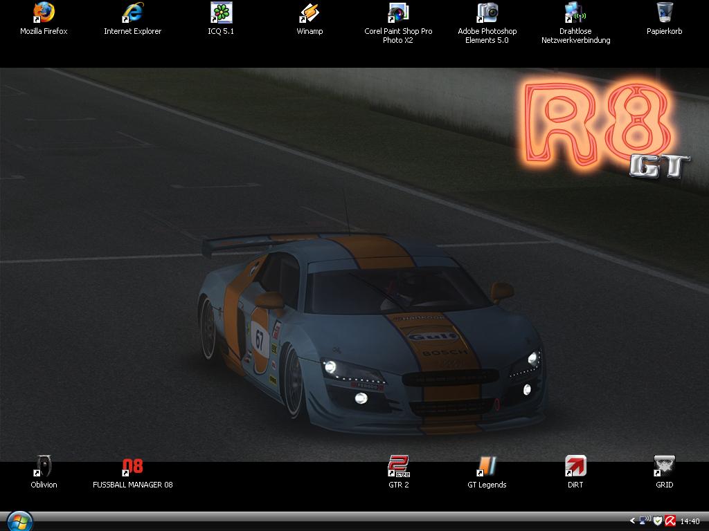Select the ICQ 5.1 desktop icon
The height and width of the screenshot is (531, 709).
point(221,13)
